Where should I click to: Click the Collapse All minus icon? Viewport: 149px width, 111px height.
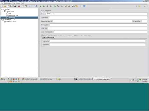(33, 6)
